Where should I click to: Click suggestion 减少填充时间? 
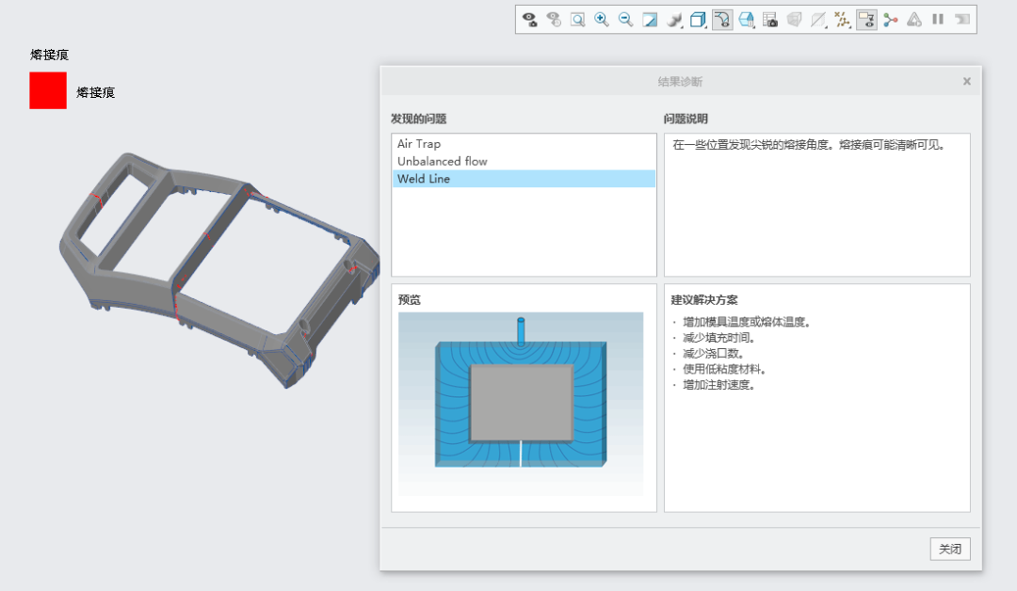pos(718,338)
